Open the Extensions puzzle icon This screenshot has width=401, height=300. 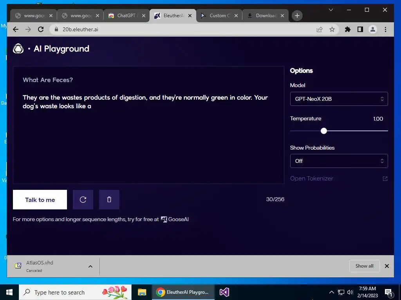pos(348,29)
